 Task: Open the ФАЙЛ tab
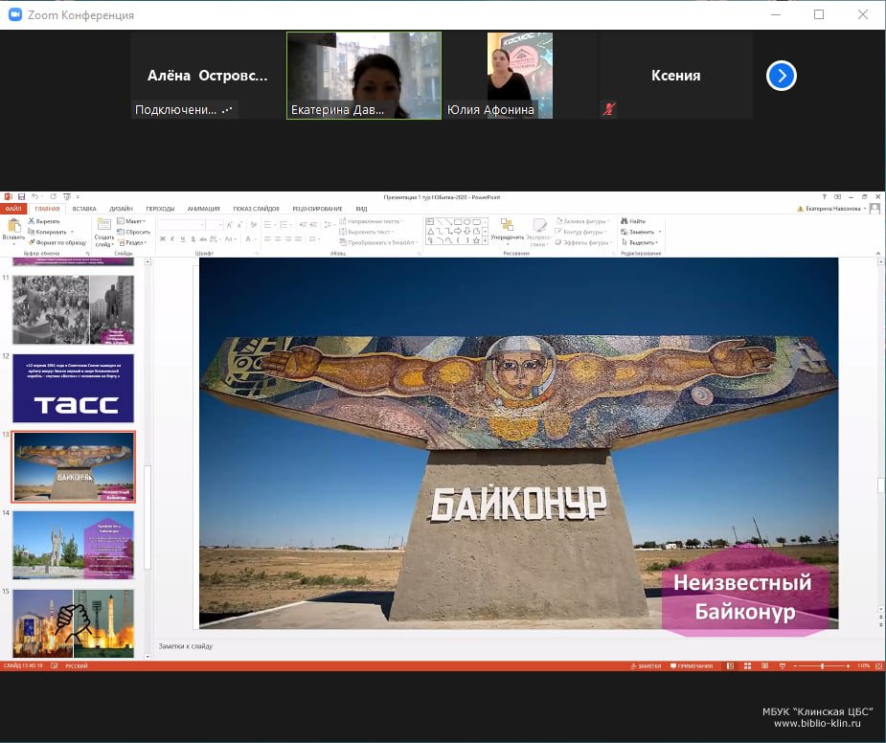click(x=13, y=209)
